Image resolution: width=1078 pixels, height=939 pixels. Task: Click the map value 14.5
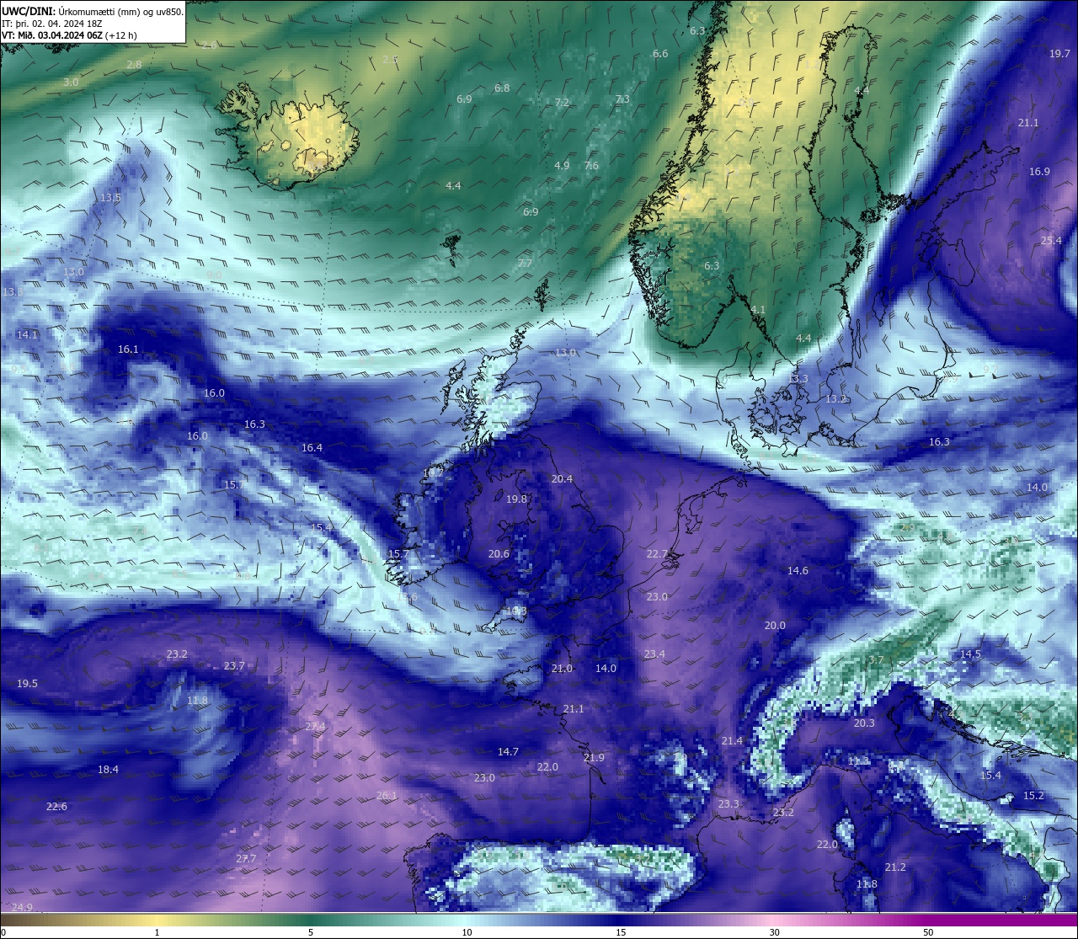(x=970, y=654)
